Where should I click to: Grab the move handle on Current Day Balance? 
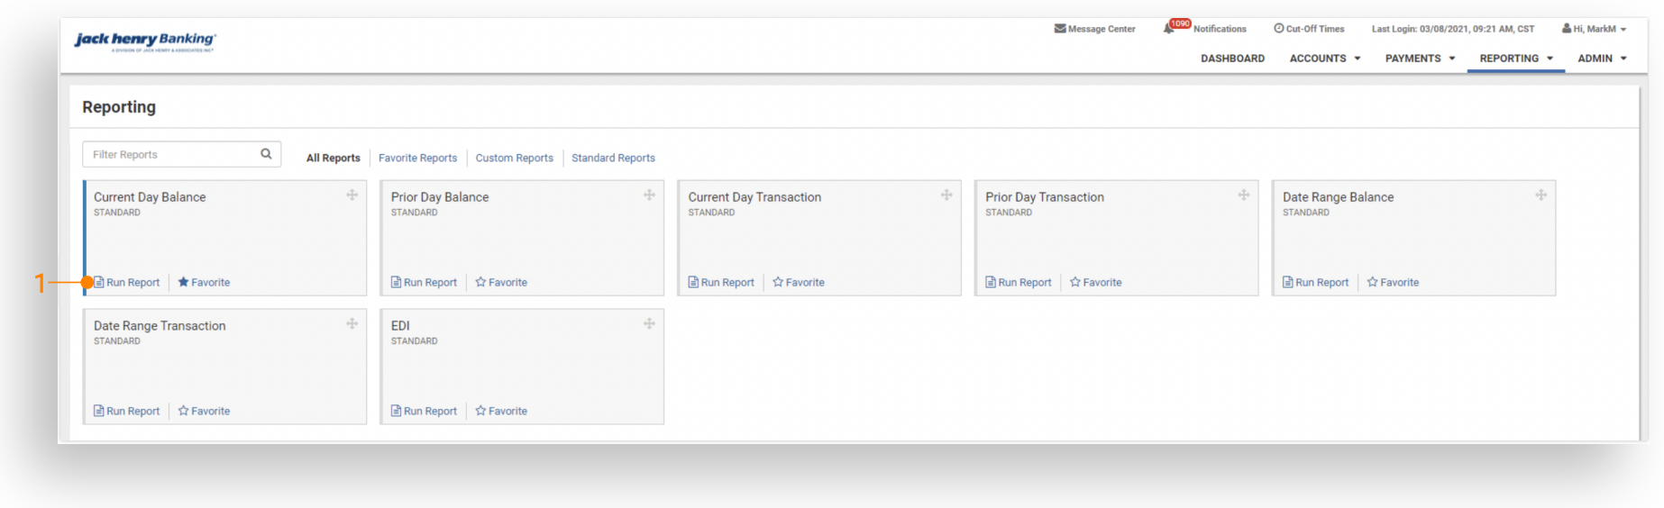pos(352,195)
